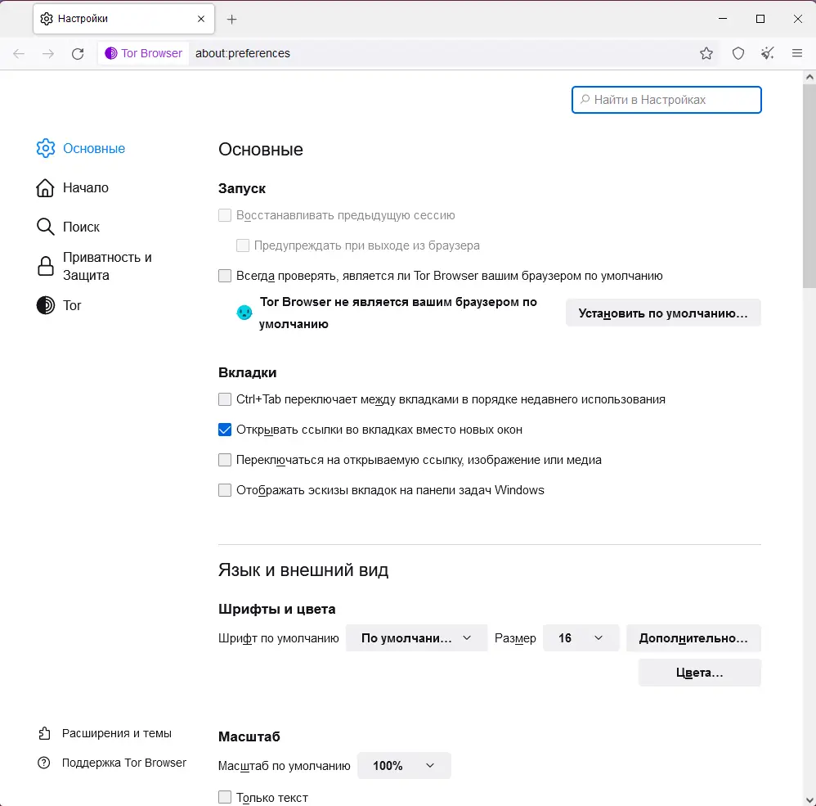
Task: Click the Reload page icon
Action: tap(78, 54)
